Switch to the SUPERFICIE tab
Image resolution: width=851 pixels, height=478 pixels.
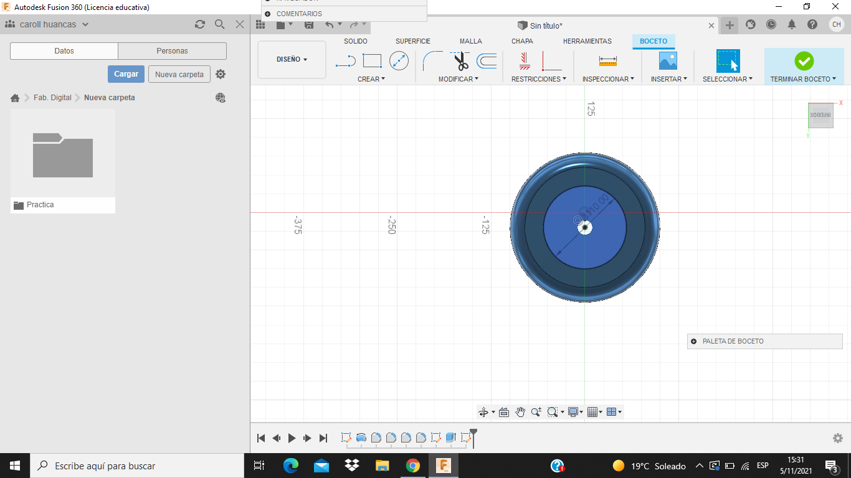(413, 41)
